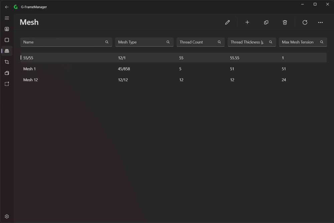Open the dashed selection sidebar icon

(x=7, y=84)
